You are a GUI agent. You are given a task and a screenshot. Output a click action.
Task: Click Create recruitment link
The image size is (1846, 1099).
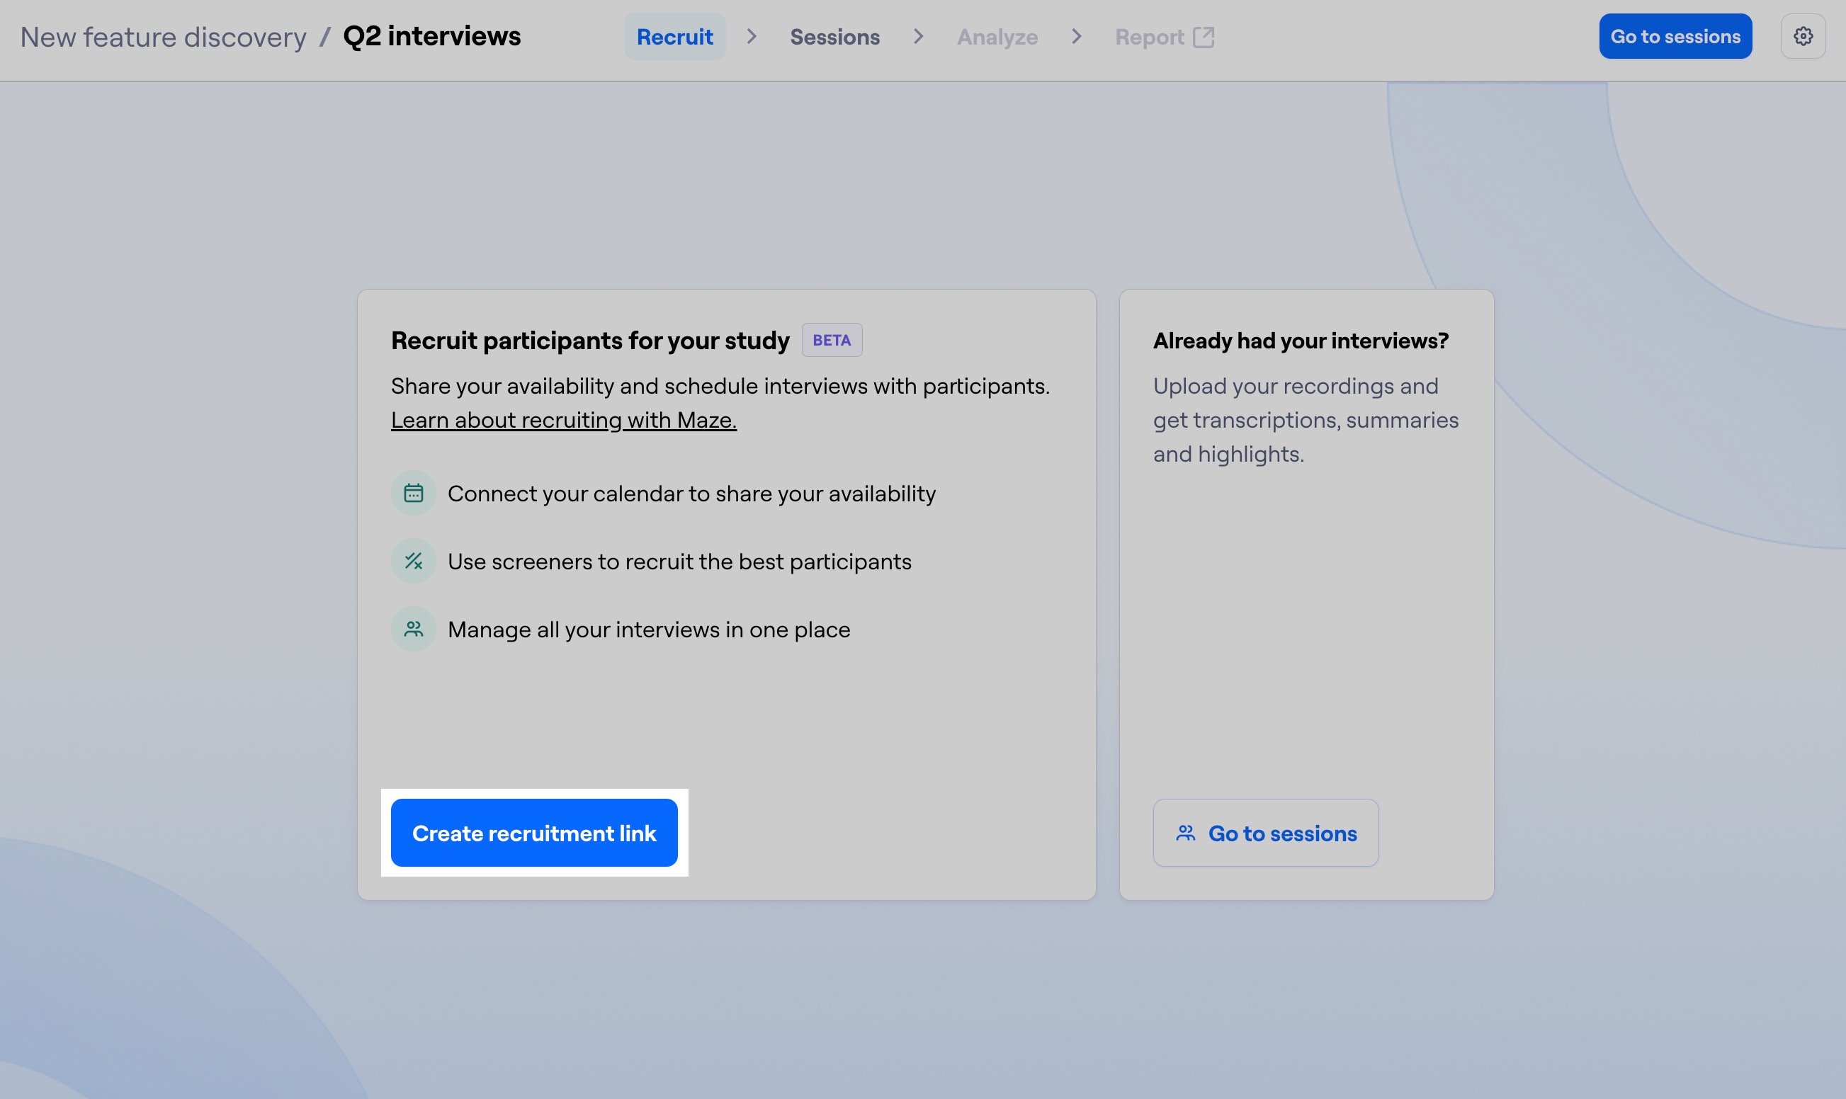tap(534, 833)
